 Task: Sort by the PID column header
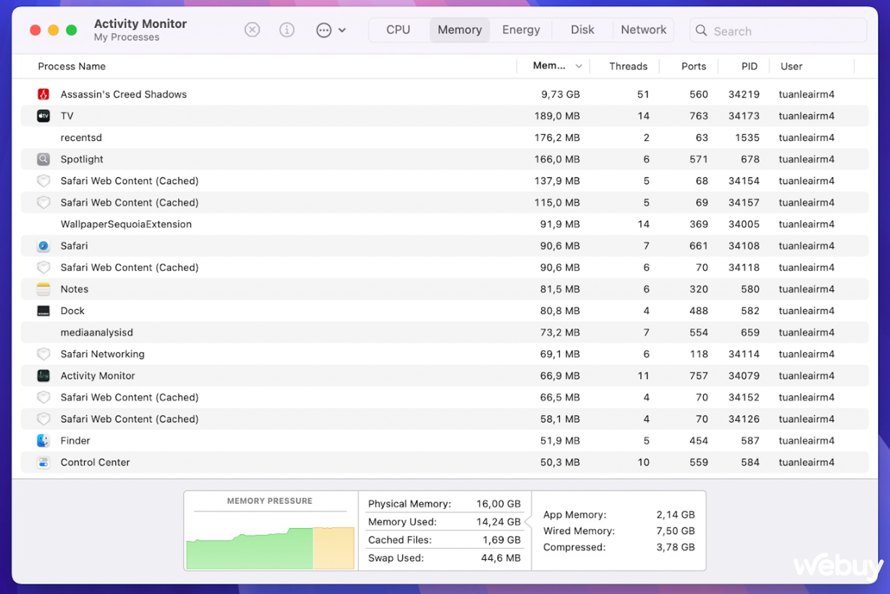(749, 66)
